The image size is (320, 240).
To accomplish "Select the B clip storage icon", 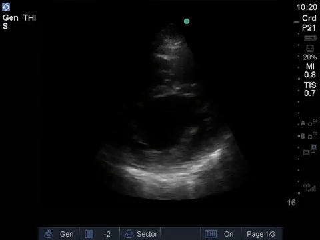I will 309,135.
